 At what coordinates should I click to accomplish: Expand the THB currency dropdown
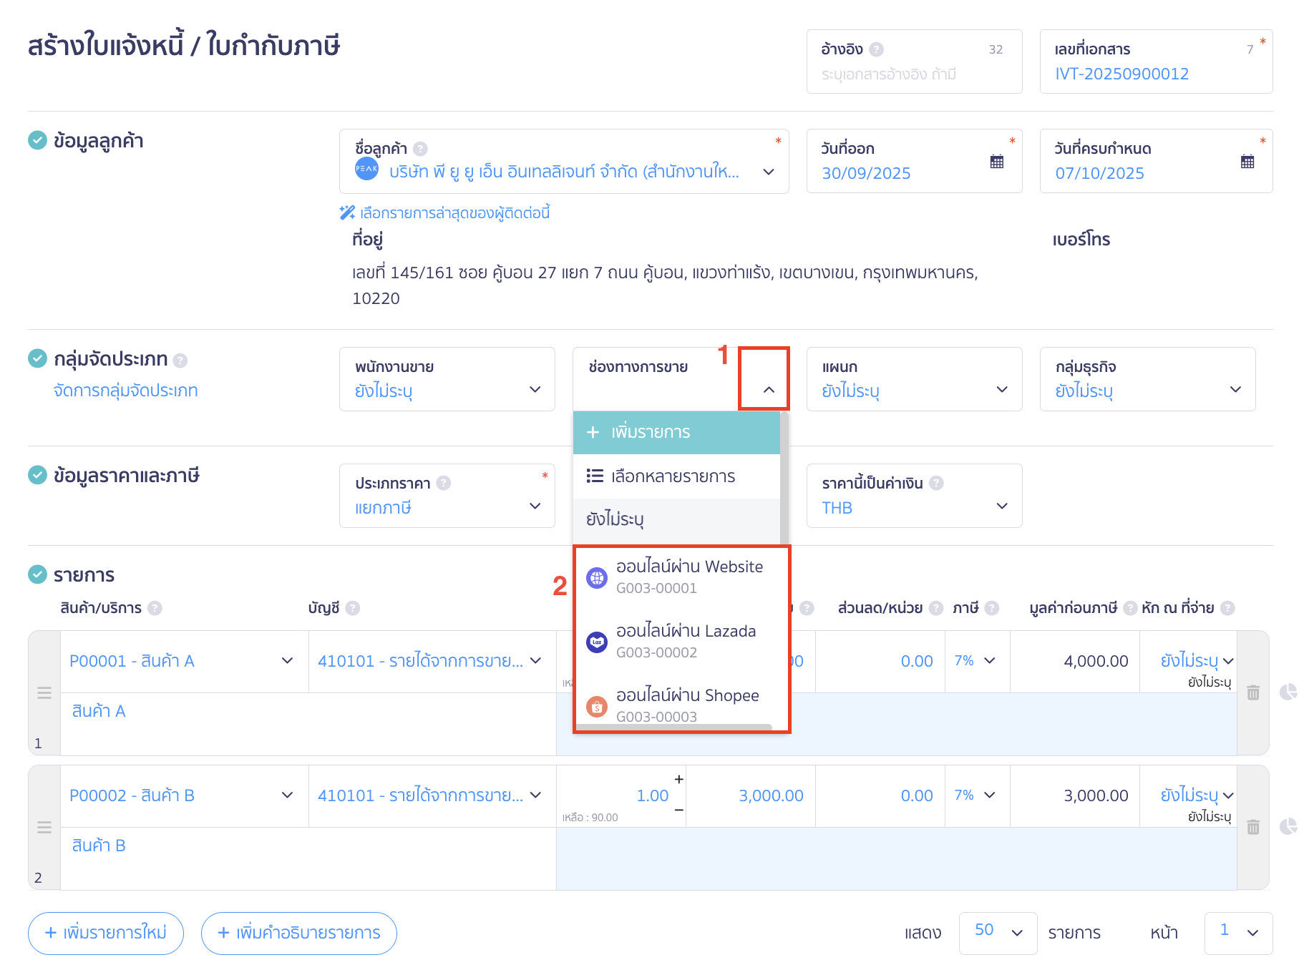click(x=1001, y=506)
